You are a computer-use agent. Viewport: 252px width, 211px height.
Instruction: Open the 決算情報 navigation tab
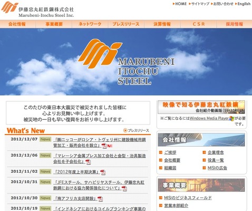point(162,24)
